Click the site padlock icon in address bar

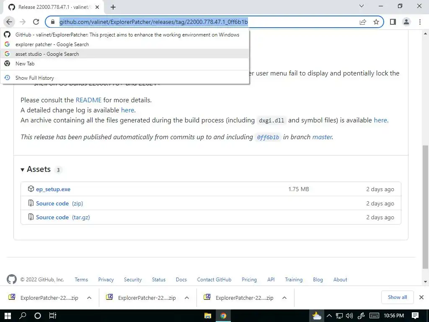[x=53, y=22]
